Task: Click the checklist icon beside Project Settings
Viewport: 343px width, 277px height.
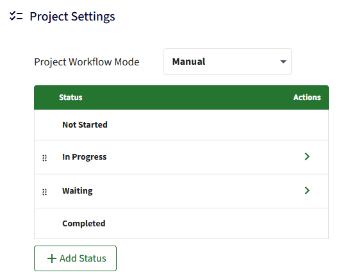Action: [16, 16]
